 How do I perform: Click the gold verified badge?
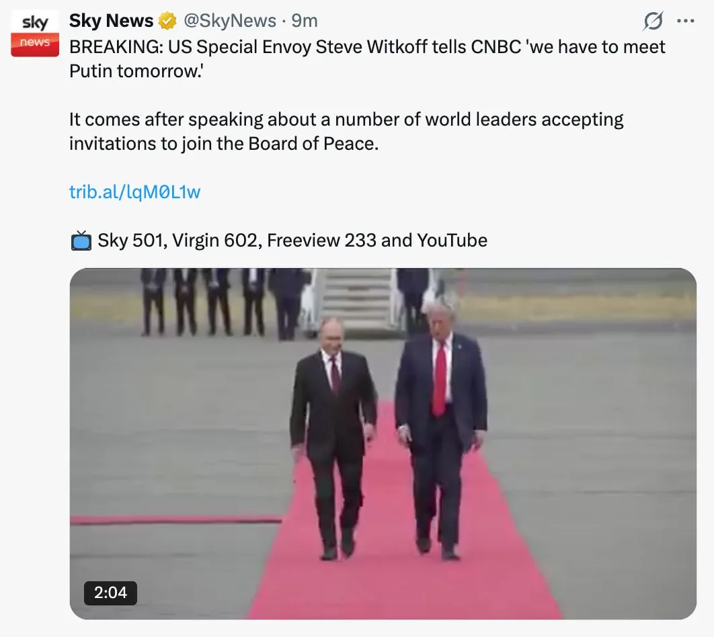(167, 21)
